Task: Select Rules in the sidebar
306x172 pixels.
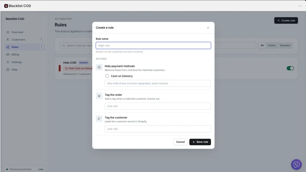Action: (x=25, y=47)
